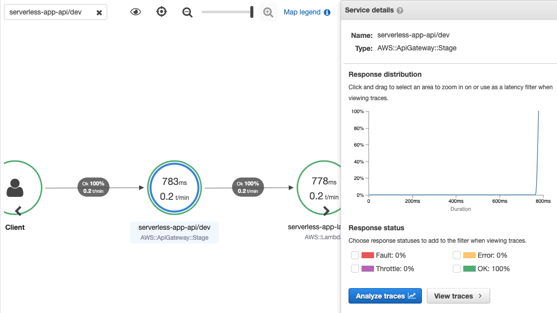The width and height of the screenshot is (557, 313).
Task: Click the Map legend info icon
Action: (x=327, y=12)
